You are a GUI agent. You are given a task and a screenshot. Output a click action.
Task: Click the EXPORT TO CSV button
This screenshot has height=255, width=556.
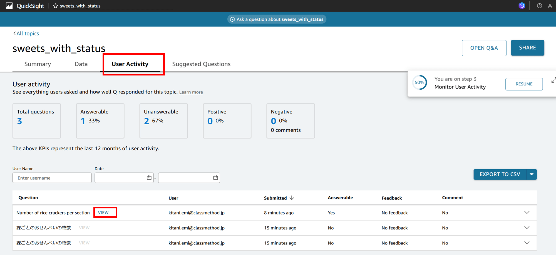[x=500, y=174]
